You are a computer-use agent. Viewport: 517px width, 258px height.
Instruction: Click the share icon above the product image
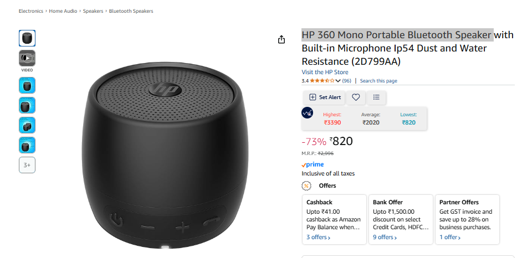pyautogui.click(x=281, y=39)
